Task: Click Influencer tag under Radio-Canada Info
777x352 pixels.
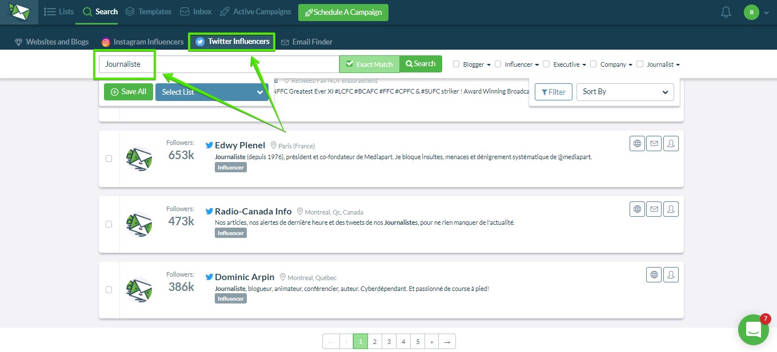Action: click(231, 233)
